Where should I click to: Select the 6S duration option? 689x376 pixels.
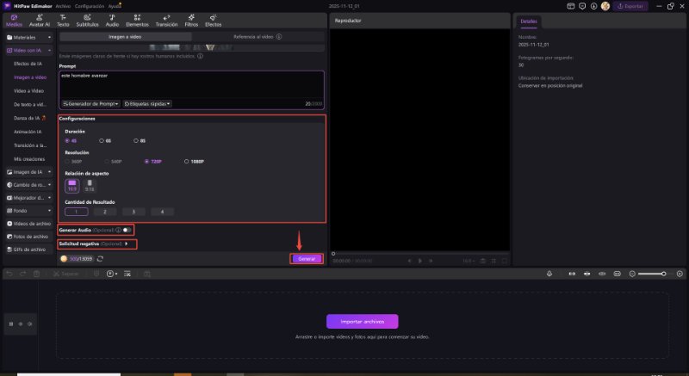pyautogui.click(x=105, y=141)
